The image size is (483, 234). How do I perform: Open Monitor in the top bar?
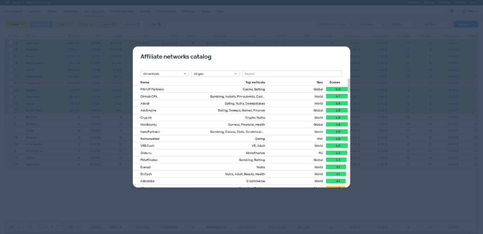460,2
